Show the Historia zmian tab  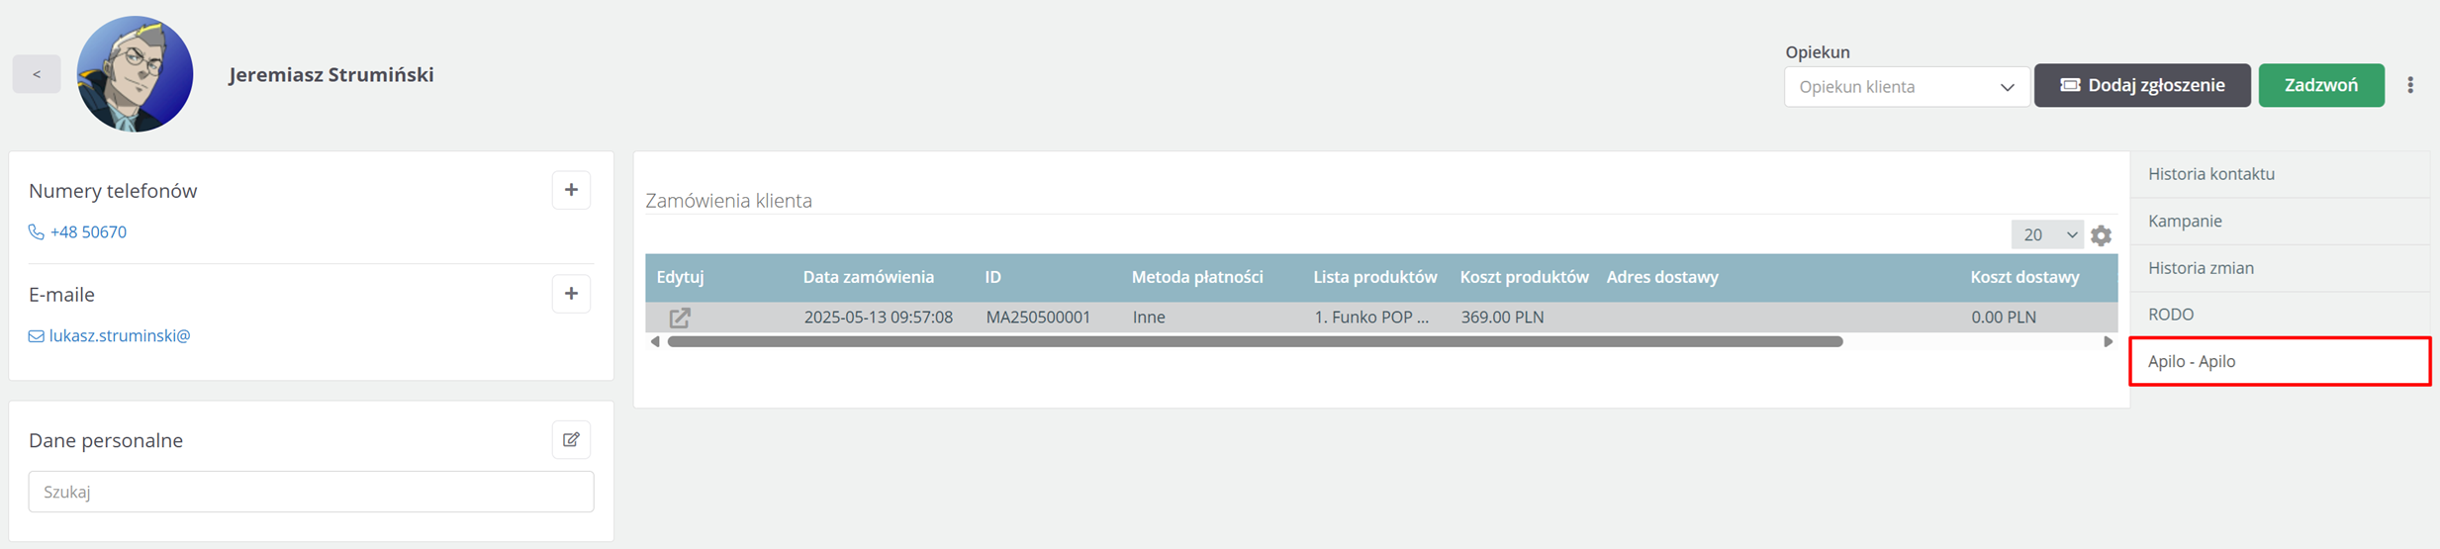[x=2201, y=268]
